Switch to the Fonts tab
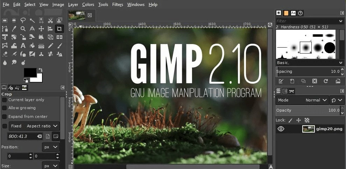The image size is (346, 169). tap(293, 13)
